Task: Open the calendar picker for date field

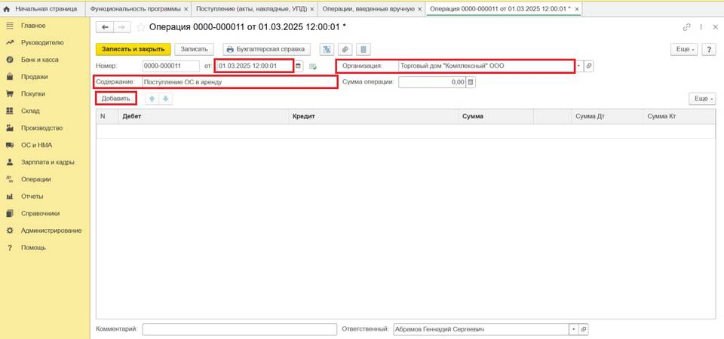Action: point(299,66)
